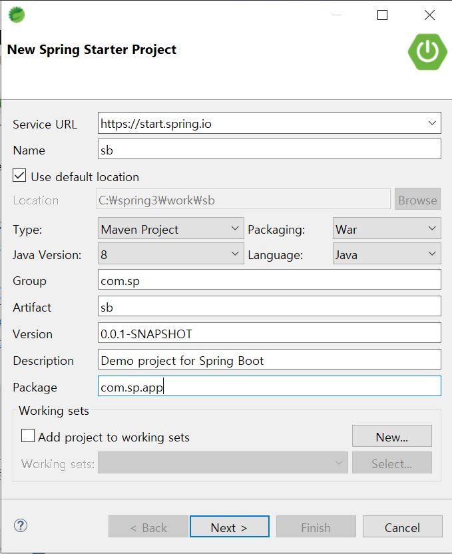Screen dimensions: 452x554
Task: Expand the Service URL dropdown
Action: pyautogui.click(x=432, y=123)
